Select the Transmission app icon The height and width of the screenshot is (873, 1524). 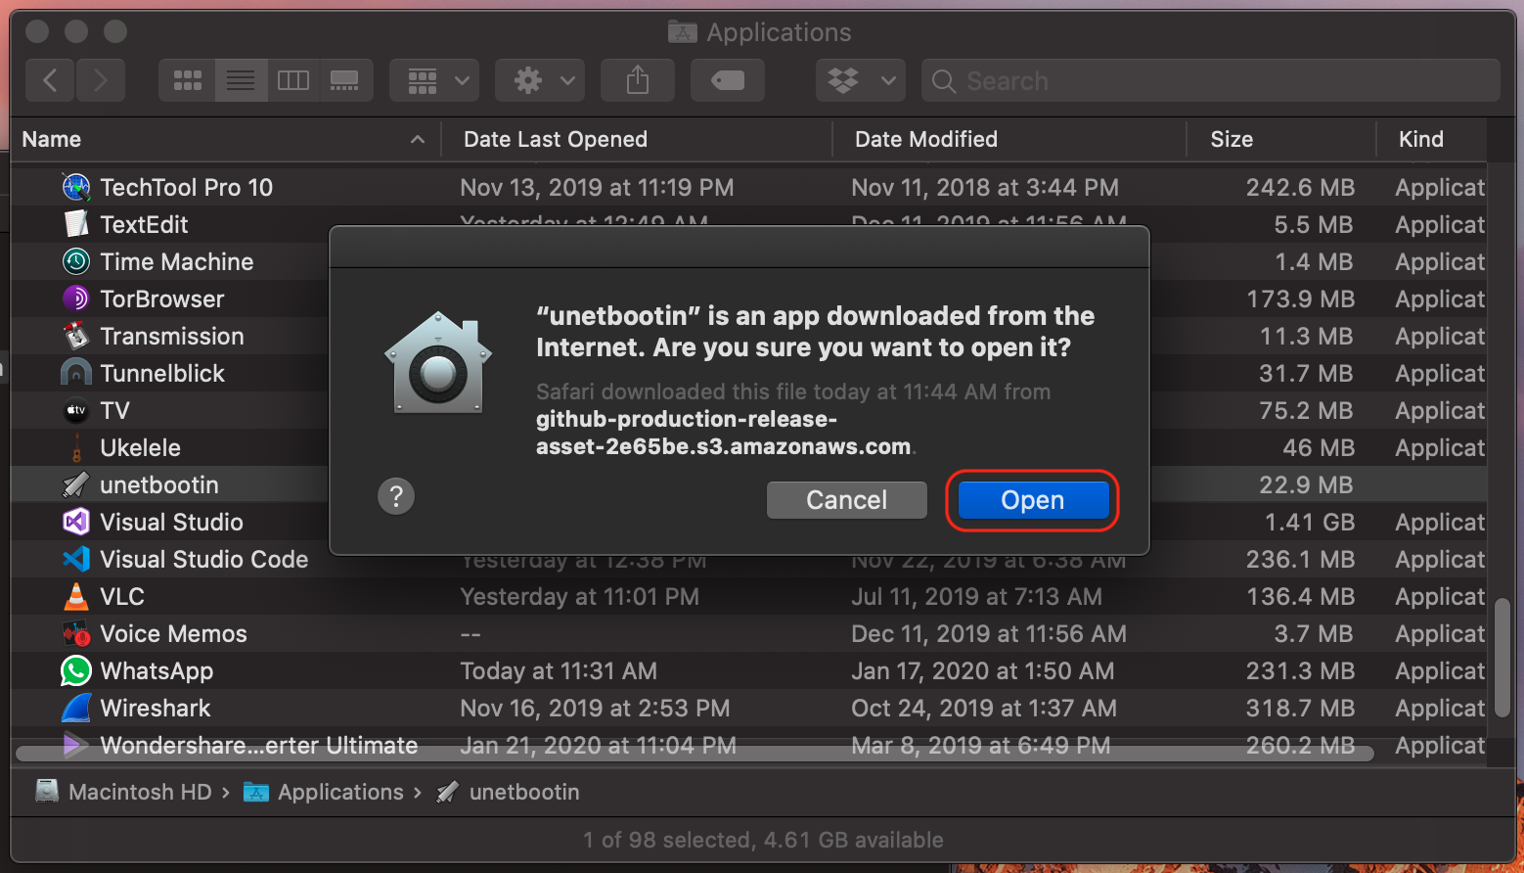(76, 336)
